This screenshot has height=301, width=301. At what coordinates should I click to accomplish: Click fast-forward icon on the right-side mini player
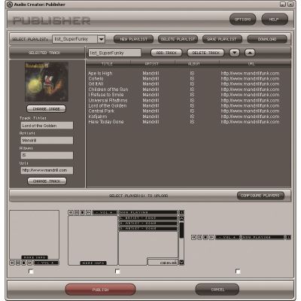(x=211, y=237)
